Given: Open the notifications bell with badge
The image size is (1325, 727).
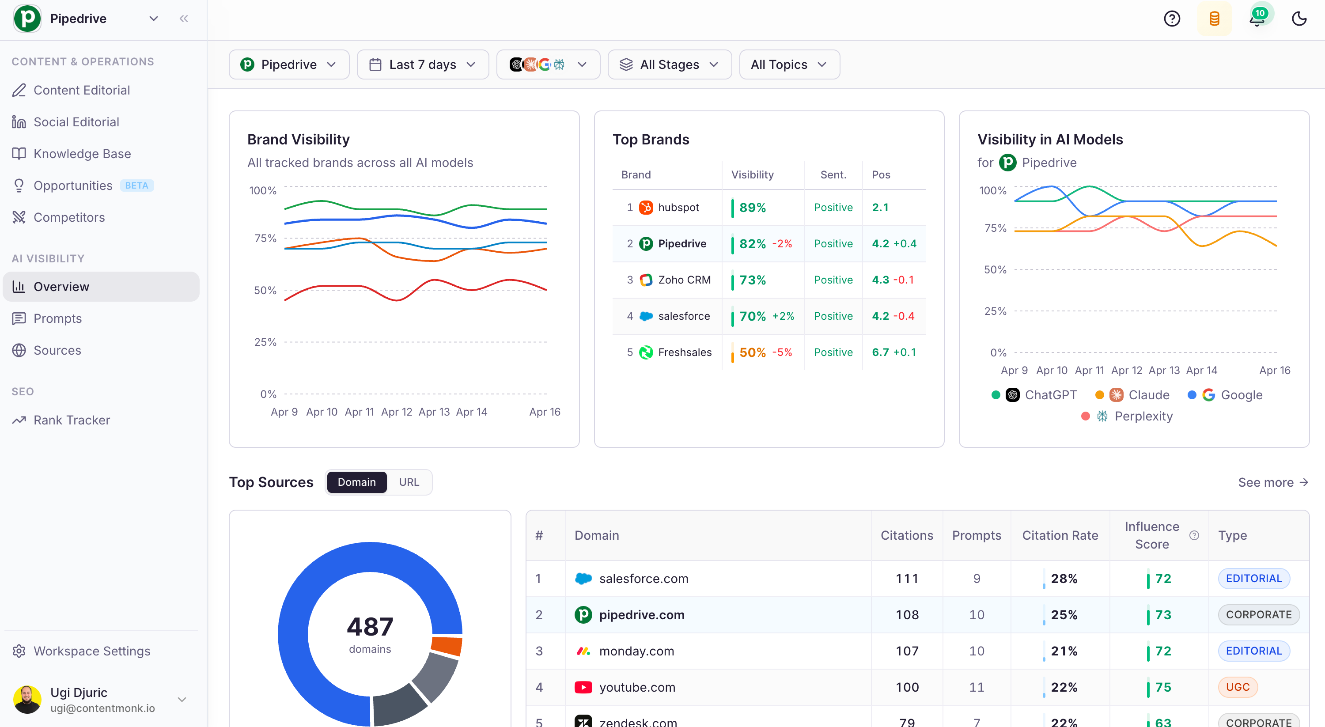Looking at the screenshot, I should [x=1257, y=19].
